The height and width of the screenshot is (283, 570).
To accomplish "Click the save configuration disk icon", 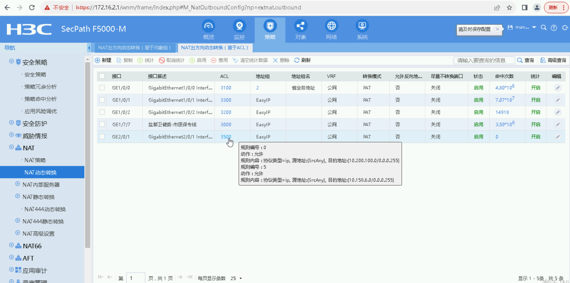I will coord(510,27).
